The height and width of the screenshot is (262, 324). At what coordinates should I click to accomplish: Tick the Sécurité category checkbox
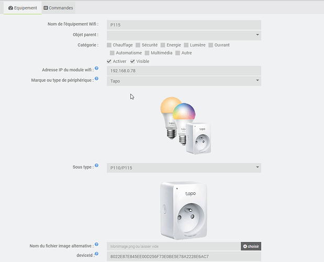[138, 45]
